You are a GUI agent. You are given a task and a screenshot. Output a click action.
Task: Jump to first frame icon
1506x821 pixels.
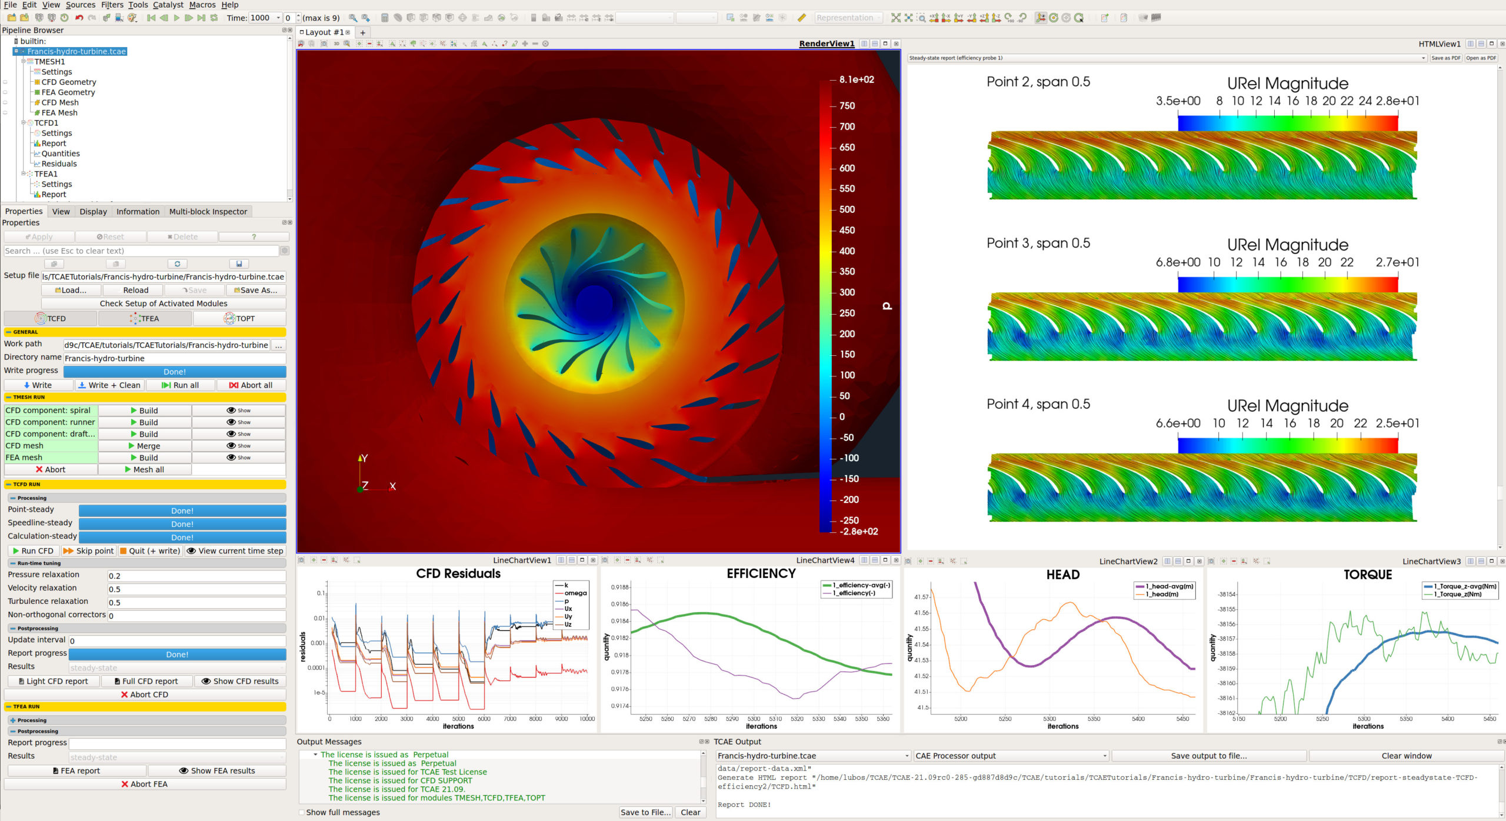151,18
